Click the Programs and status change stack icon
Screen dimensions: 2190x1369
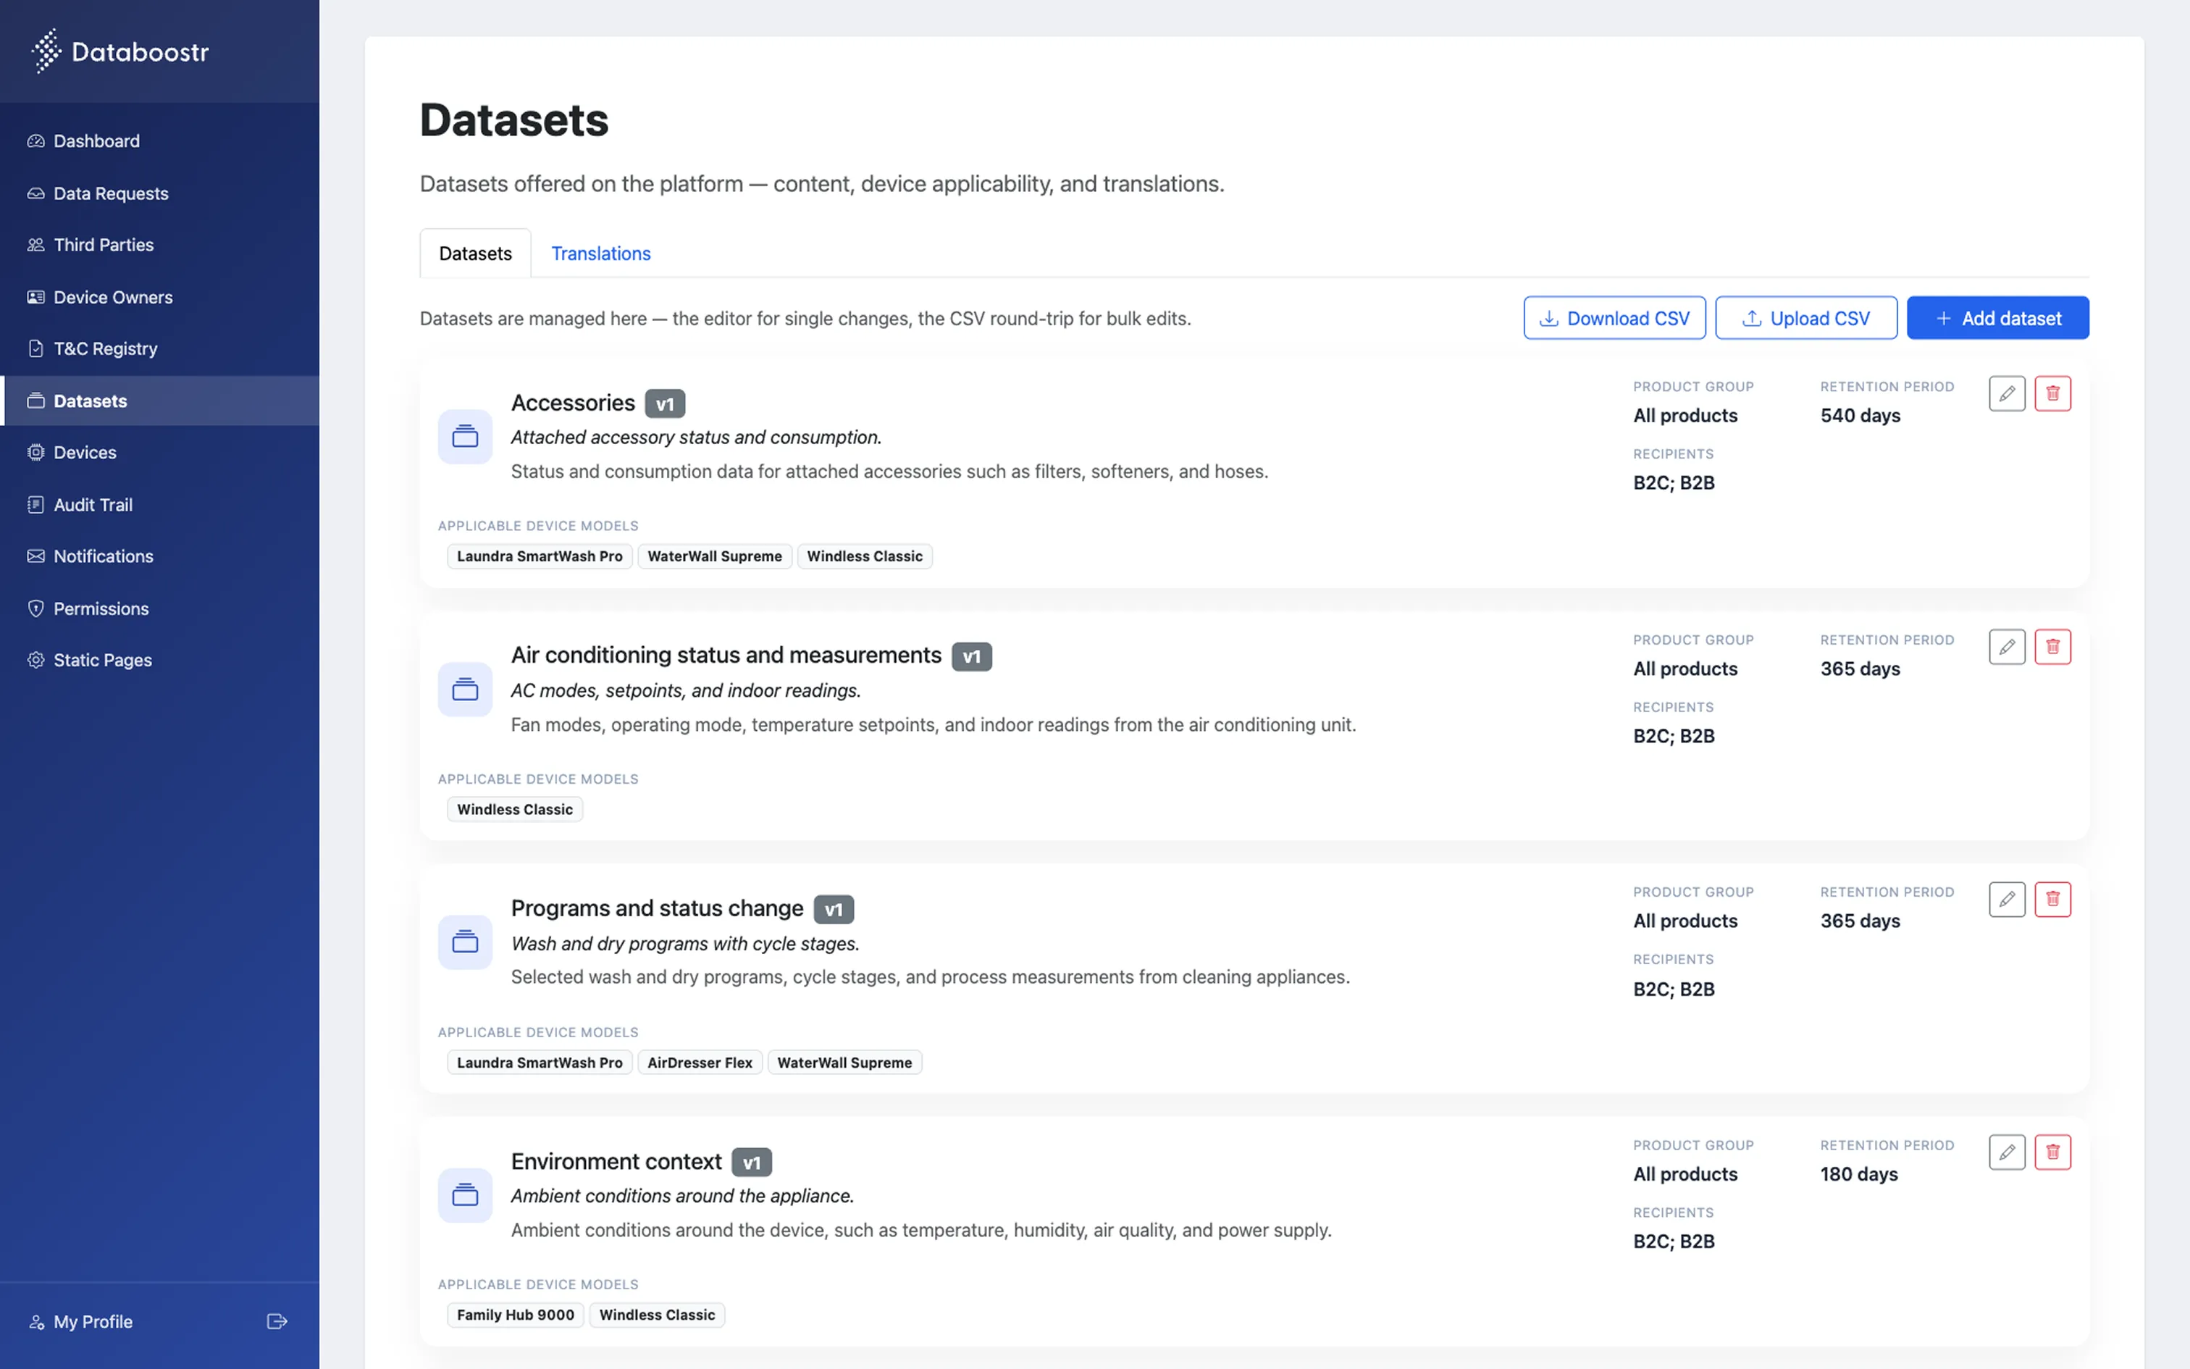tap(465, 942)
